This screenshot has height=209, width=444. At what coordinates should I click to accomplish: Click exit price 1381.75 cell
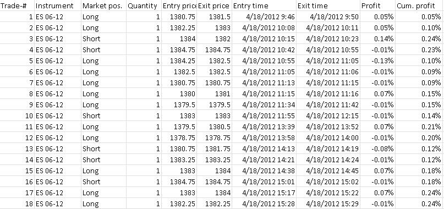click(x=215, y=148)
